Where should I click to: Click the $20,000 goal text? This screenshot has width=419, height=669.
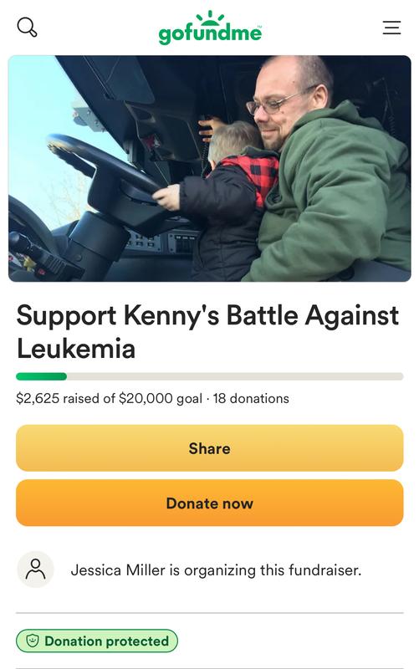[161, 399]
